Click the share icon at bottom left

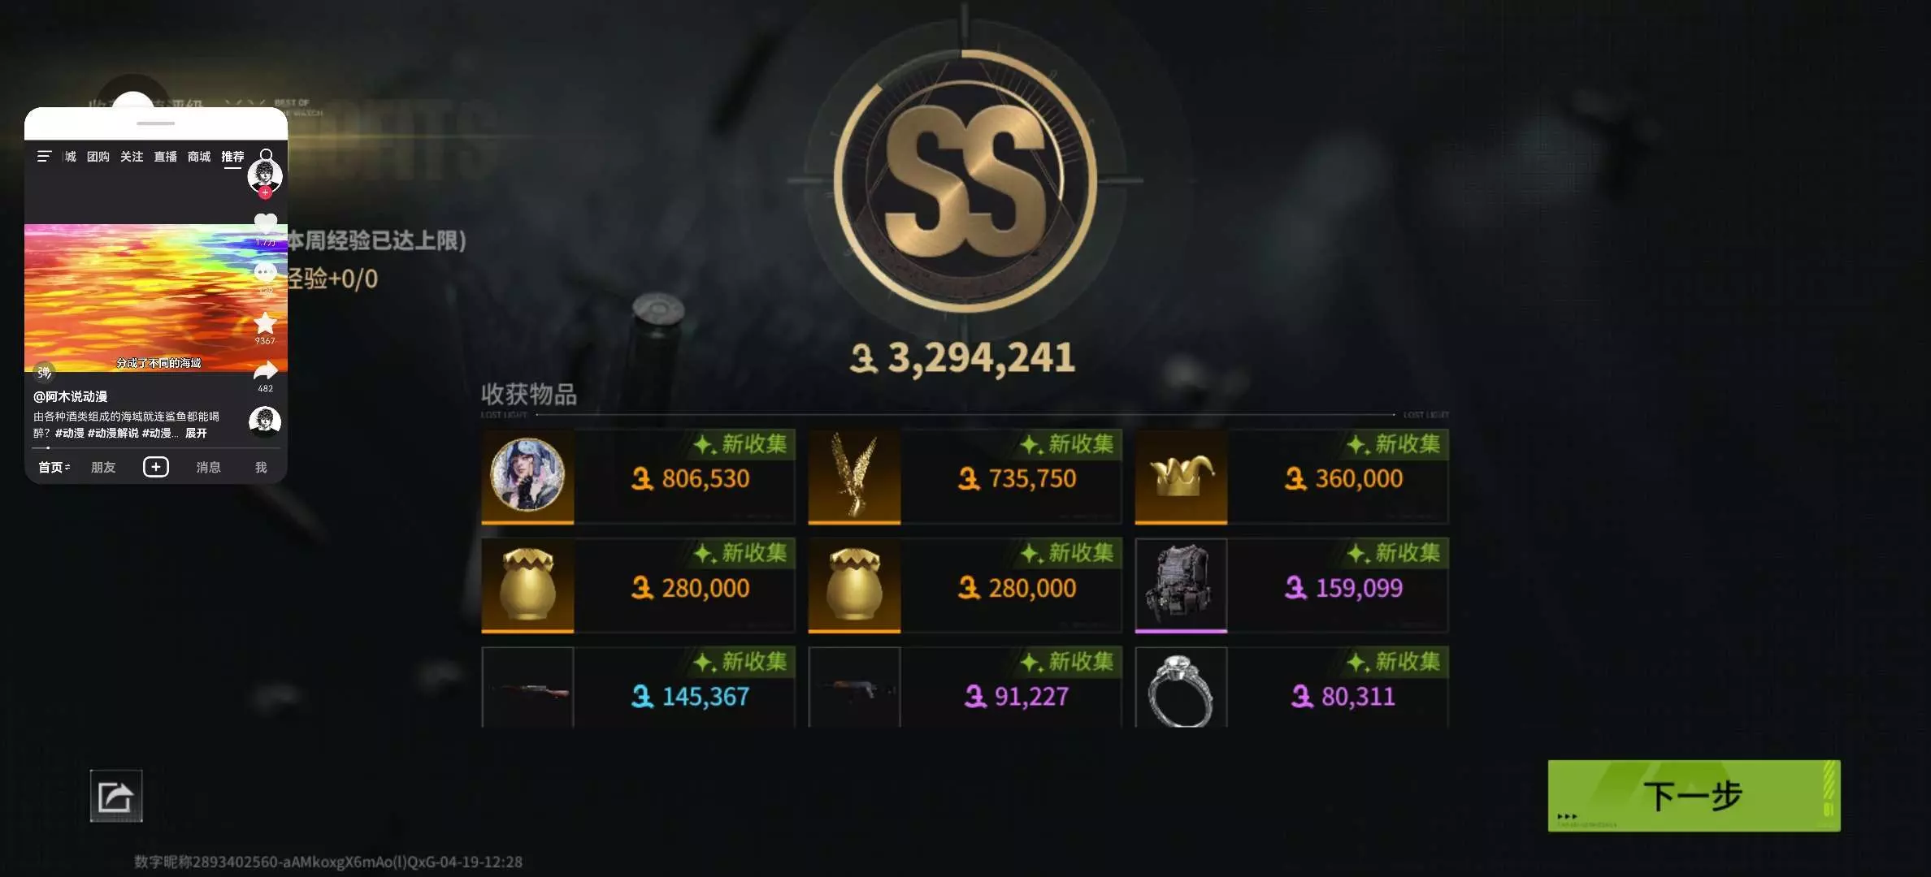[x=115, y=796]
